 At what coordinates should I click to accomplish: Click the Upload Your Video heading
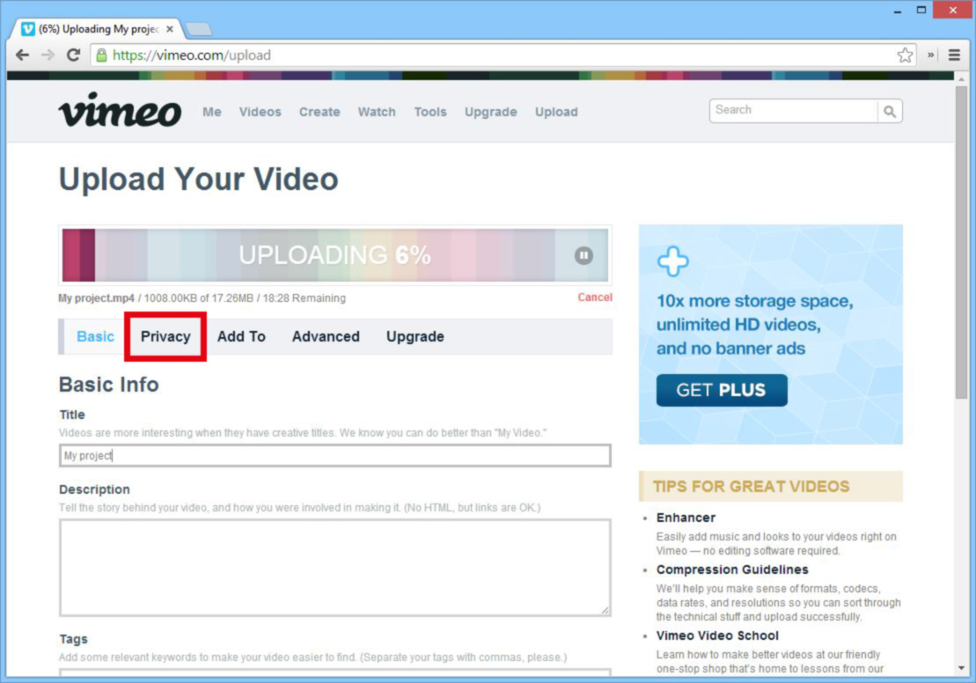pos(199,180)
